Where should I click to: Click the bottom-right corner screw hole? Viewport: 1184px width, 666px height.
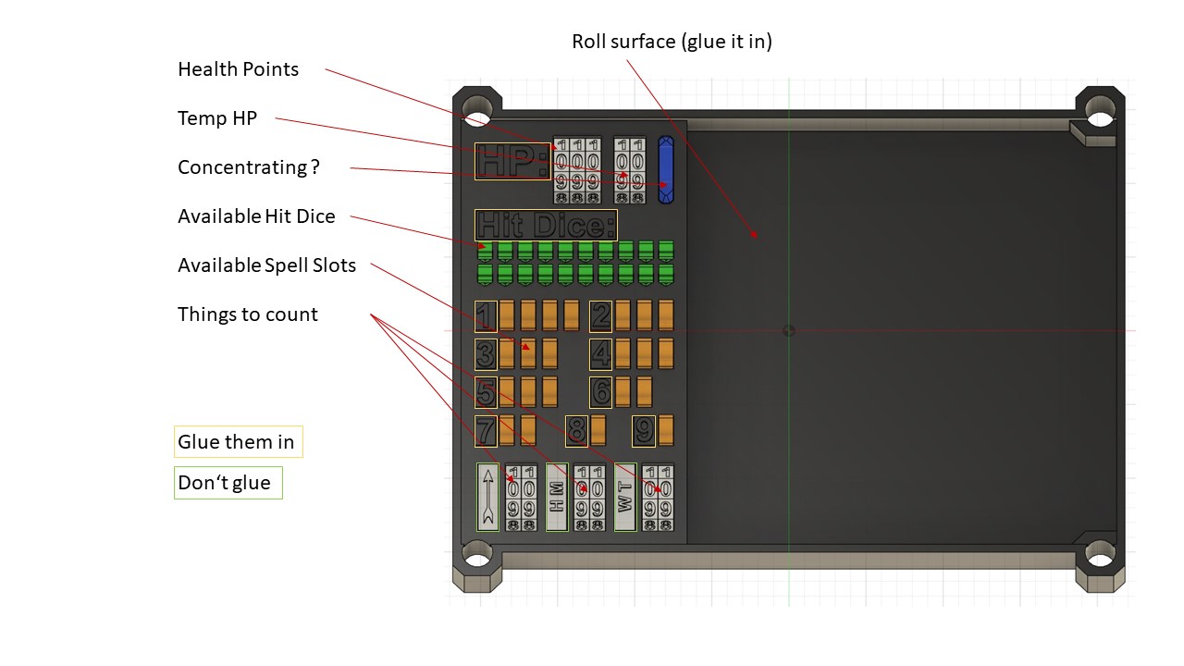coord(1100,554)
